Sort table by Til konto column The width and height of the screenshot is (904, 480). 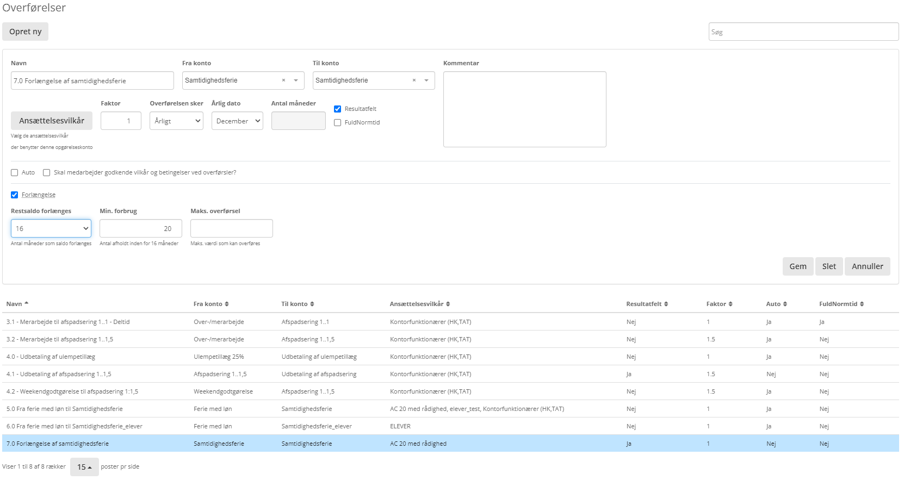click(x=312, y=304)
